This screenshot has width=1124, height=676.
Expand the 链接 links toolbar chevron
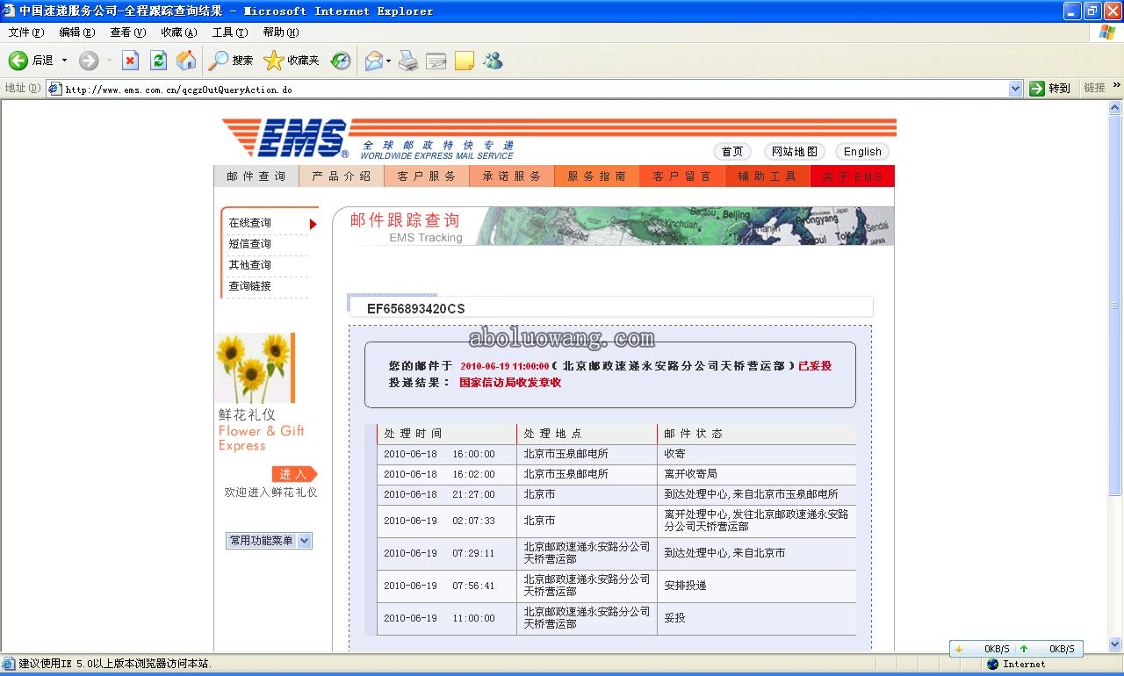pyautogui.click(x=1117, y=86)
